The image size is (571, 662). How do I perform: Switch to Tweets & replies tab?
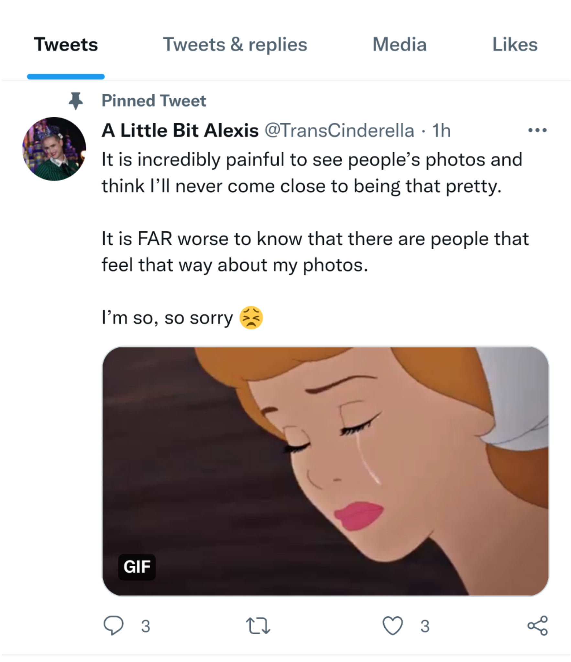tap(235, 44)
